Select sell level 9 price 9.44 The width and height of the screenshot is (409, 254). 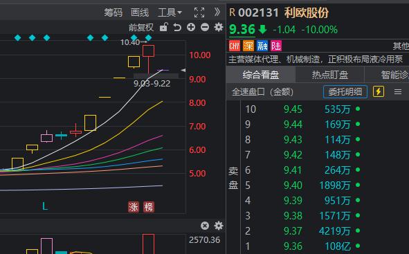[293, 125]
